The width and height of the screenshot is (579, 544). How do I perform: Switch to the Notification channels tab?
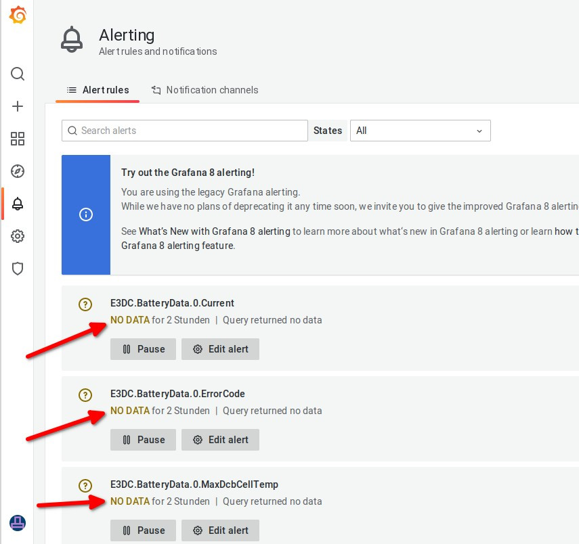[x=205, y=90]
